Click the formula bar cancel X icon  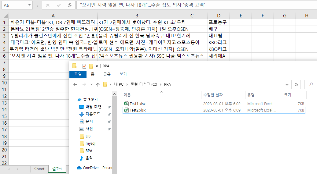[48, 5]
